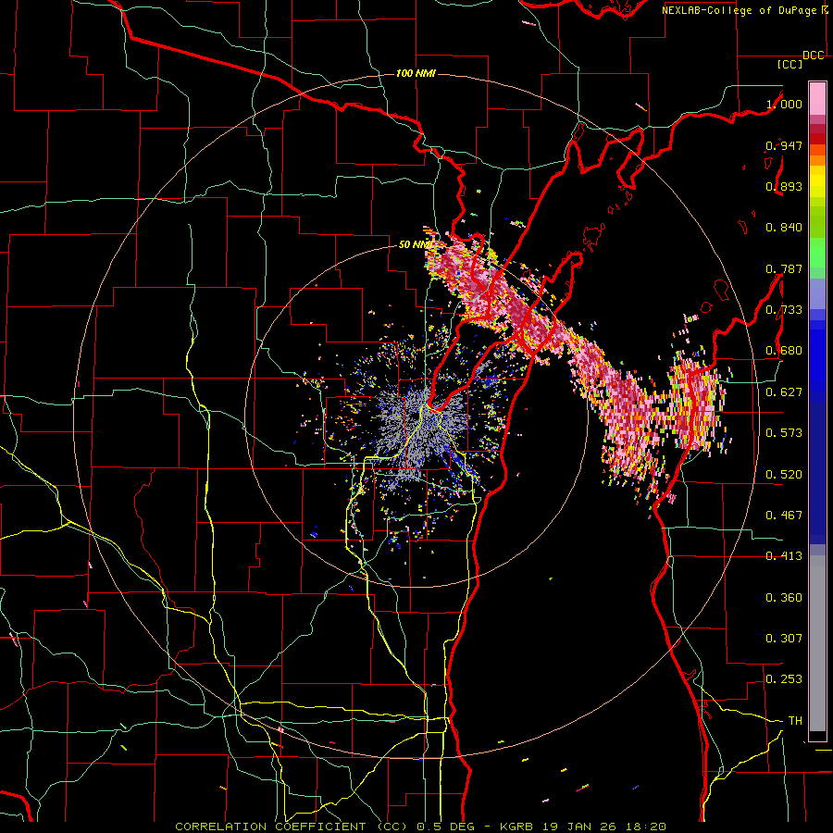
Task: Click the 50 NMI range ring label
Action: tap(416, 244)
